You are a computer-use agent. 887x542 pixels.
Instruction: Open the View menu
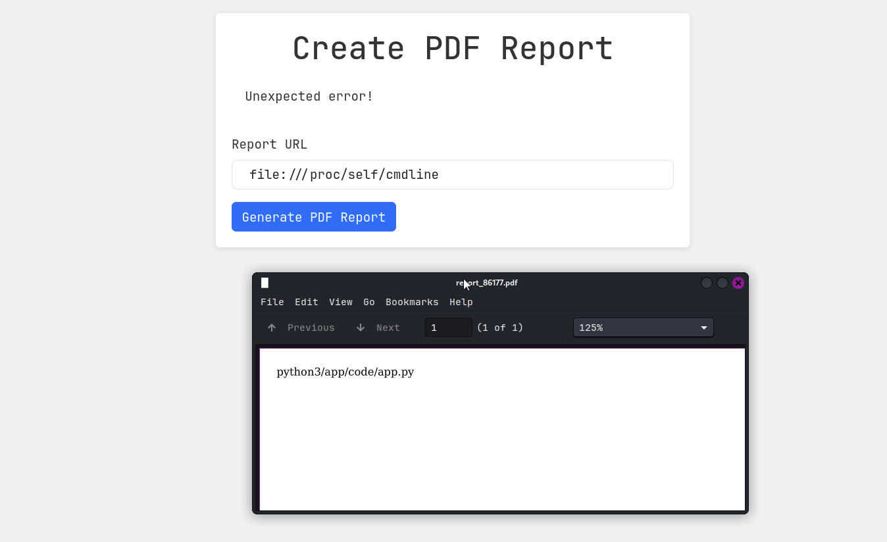pyautogui.click(x=340, y=302)
